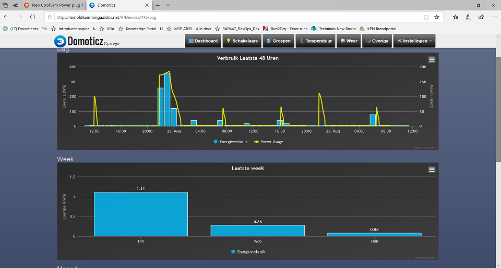Open chart menu for Laatste week

point(432,170)
